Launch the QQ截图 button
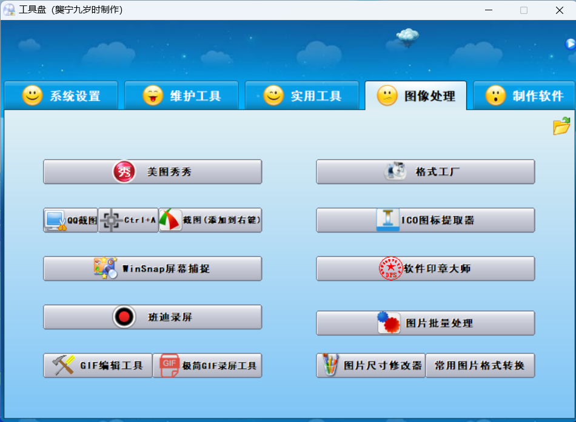Screen dimensions: 576x422 click(x=70, y=220)
